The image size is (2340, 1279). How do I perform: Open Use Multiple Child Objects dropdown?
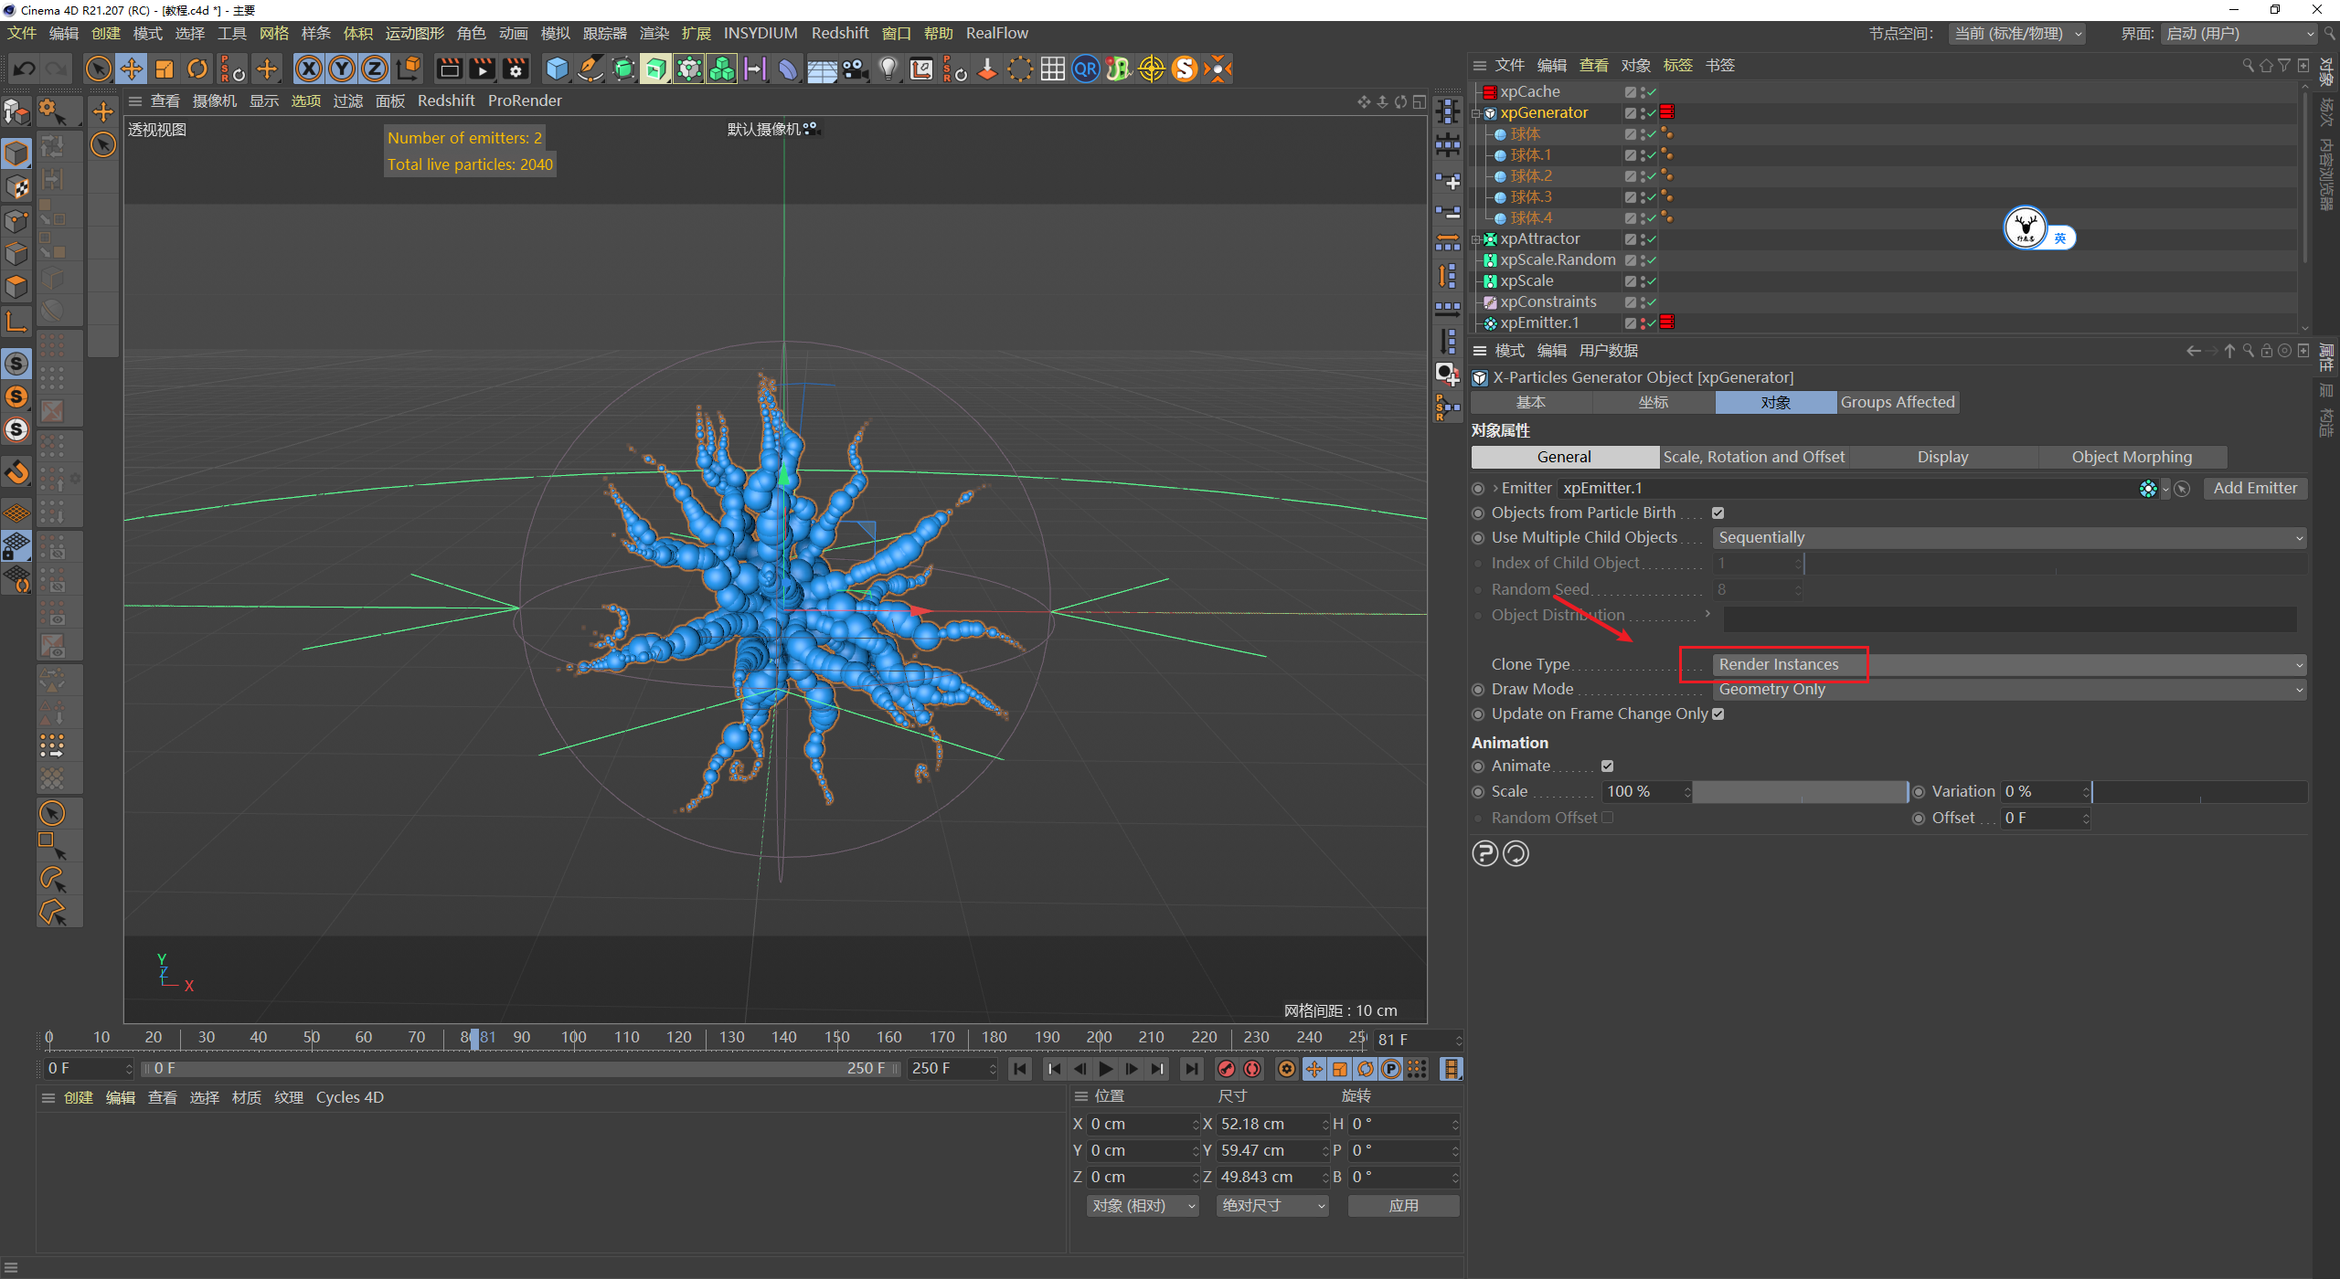point(2009,538)
